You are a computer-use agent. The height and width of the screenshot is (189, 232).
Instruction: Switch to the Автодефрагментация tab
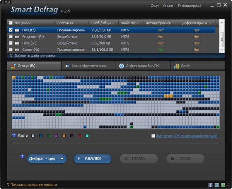(x=89, y=66)
